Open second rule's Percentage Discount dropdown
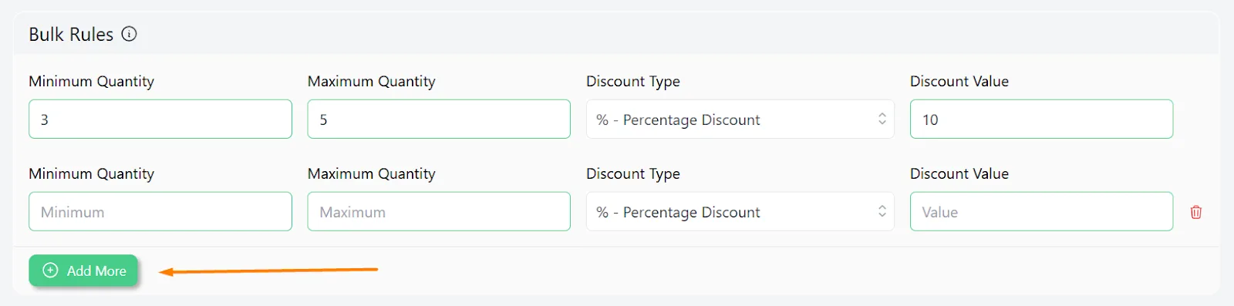This screenshot has height=306, width=1234. click(740, 212)
